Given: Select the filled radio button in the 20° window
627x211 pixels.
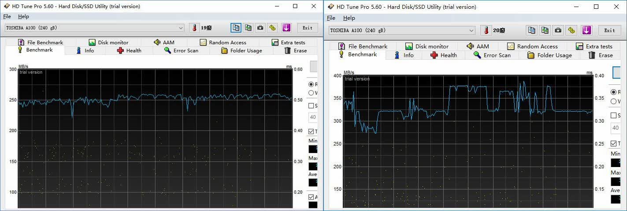Looking at the screenshot, I should pos(613,92).
